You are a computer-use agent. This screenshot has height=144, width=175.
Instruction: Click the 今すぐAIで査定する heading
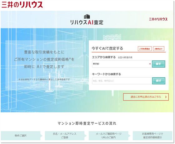click(x=107, y=48)
